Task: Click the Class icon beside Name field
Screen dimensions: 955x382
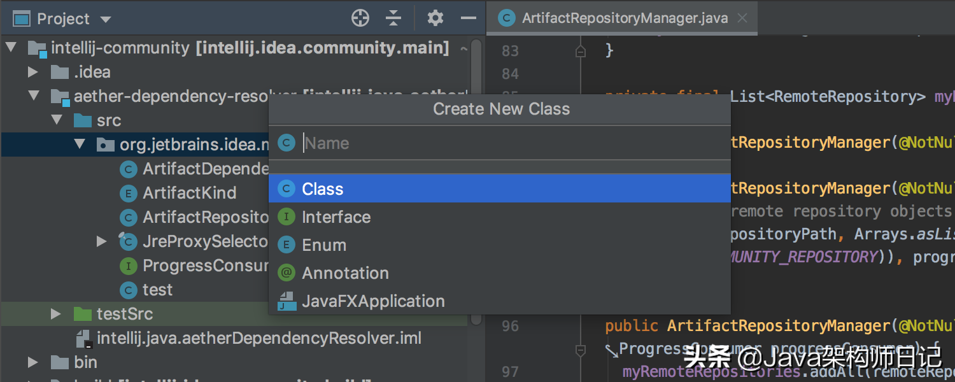Action: click(x=286, y=143)
